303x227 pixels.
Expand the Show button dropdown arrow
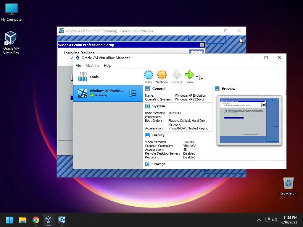click(x=197, y=77)
